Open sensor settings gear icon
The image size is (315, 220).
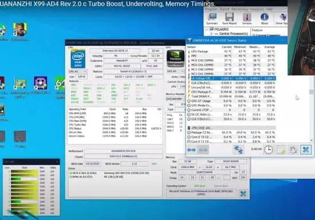click(x=293, y=150)
